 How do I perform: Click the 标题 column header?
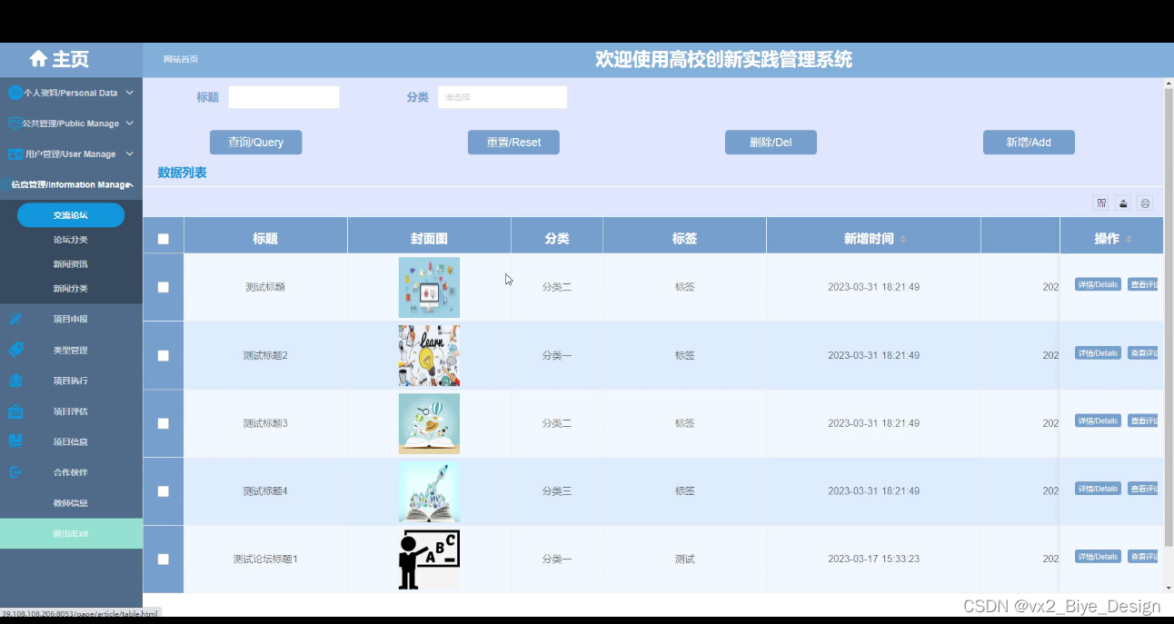click(265, 239)
